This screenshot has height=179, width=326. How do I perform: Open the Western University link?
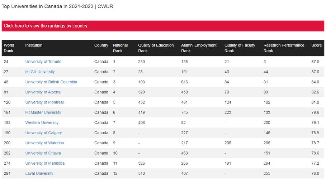(42, 123)
